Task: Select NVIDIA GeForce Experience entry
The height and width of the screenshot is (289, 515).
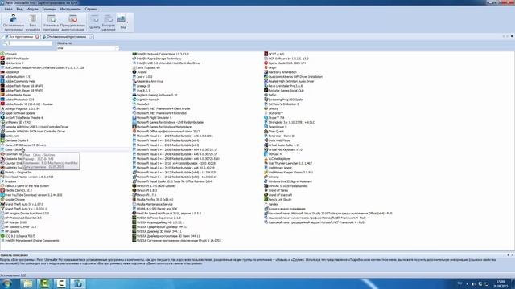Action: [156, 218]
